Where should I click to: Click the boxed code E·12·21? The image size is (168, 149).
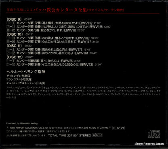pyautogui.click(x=119, y=128)
